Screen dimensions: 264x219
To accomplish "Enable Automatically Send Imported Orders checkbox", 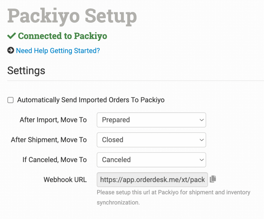I will (11, 100).
